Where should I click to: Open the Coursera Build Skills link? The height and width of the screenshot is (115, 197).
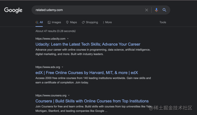coord(92,101)
